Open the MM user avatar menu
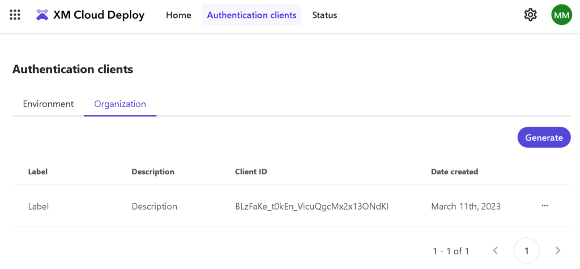Screen dimensions: 580x269 561,15
